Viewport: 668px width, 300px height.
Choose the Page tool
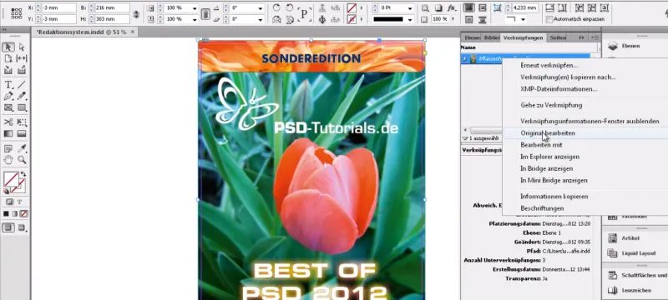8,58
